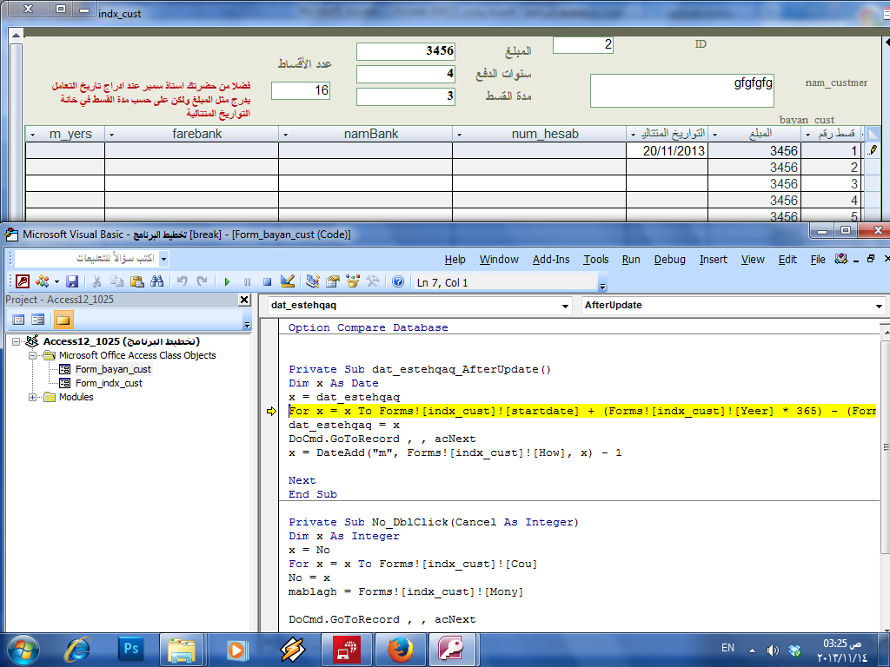This screenshot has width=890, height=667.
Task: Click the installments count field showing 16
Action: (300, 90)
